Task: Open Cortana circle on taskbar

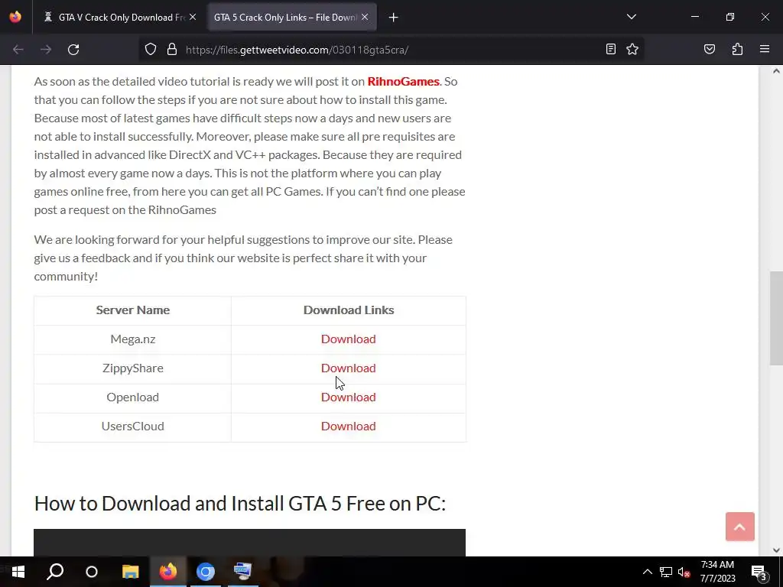Action: point(92,572)
